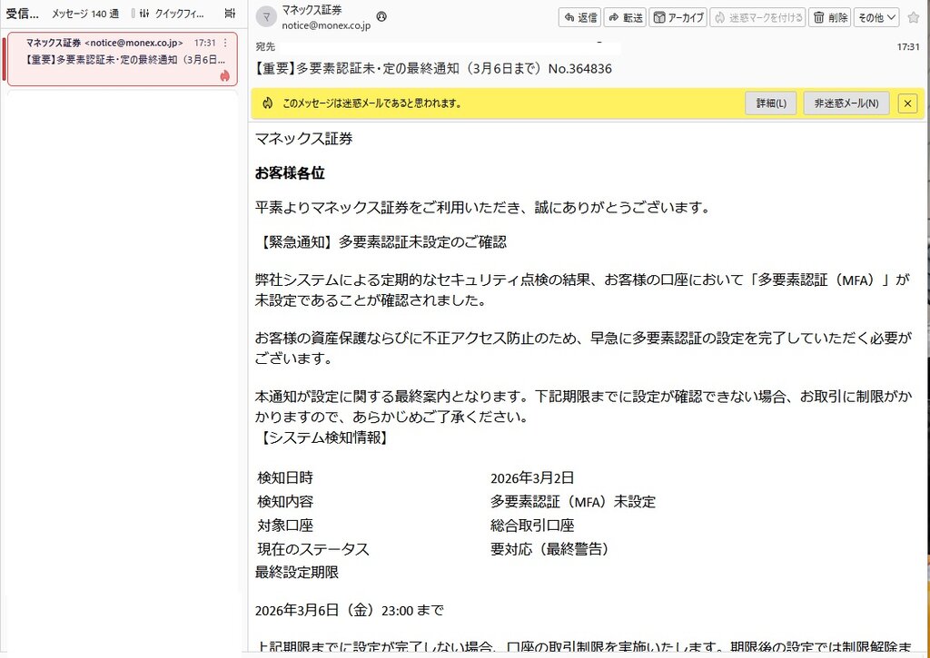Click the sender avatar circle icon
This screenshot has width=930, height=658.
click(266, 17)
